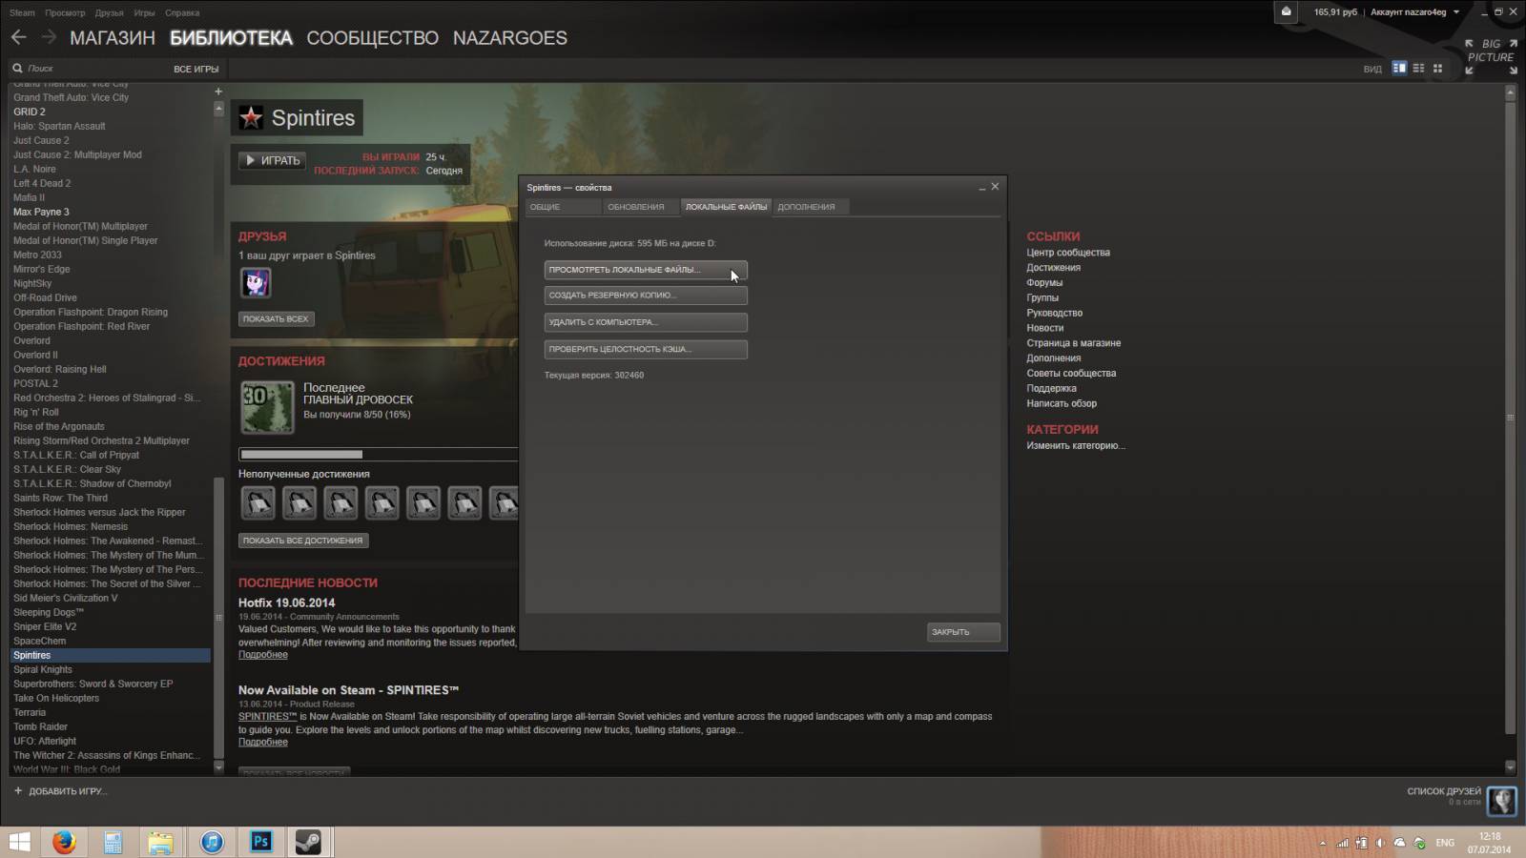Show hidden tray icons arrow

click(1323, 844)
